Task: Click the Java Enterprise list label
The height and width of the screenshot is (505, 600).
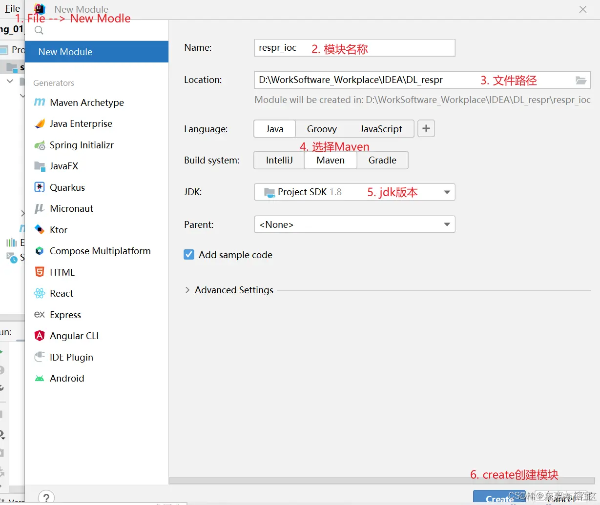Action: (x=81, y=123)
